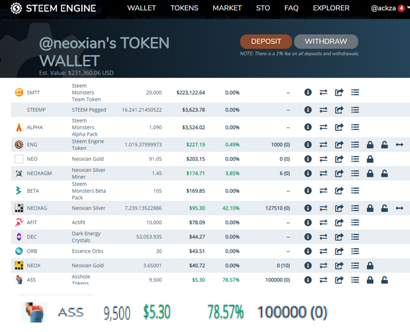
Task: Click the enlarged ASS thumbnail at bottom
Action: tap(34, 312)
